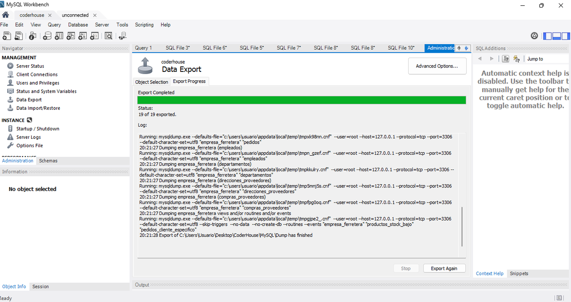Click the icon beside INSTANCE header
This screenshot has height=302, width=571.
[29, 120]
